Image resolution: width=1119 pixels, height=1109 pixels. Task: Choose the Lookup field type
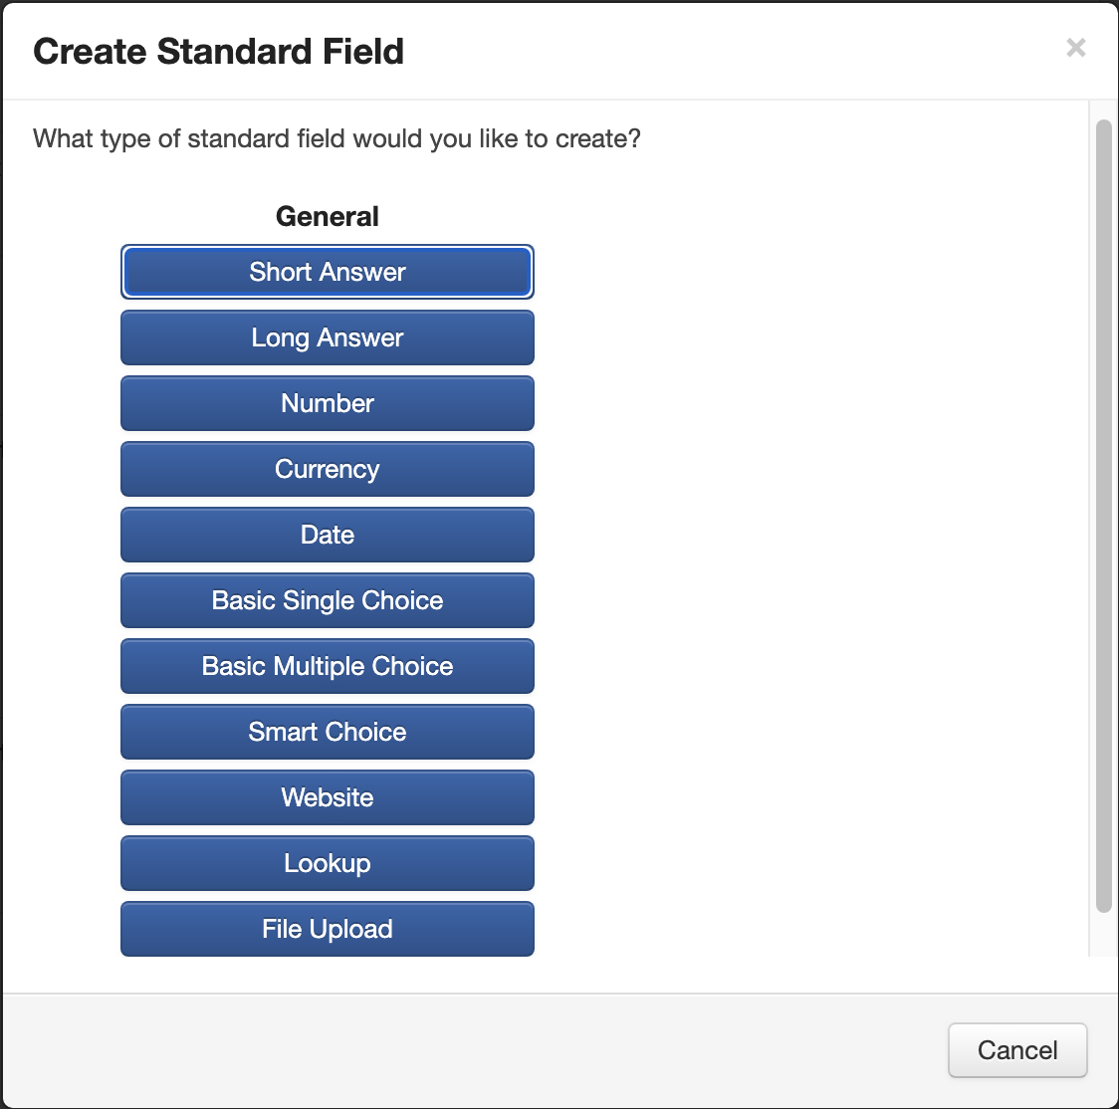pyautogui.click(x=328, y=863)
